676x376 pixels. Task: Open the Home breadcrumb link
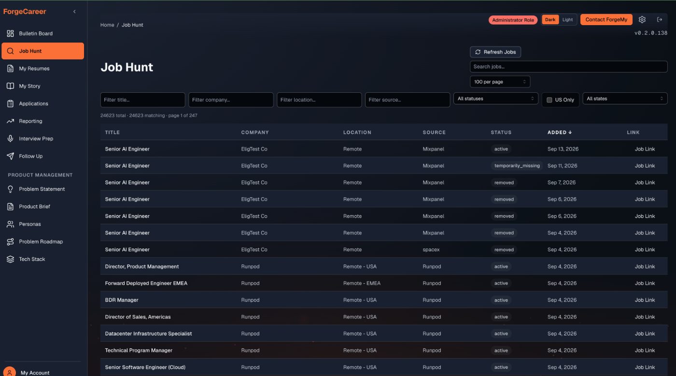pos(107,25)
